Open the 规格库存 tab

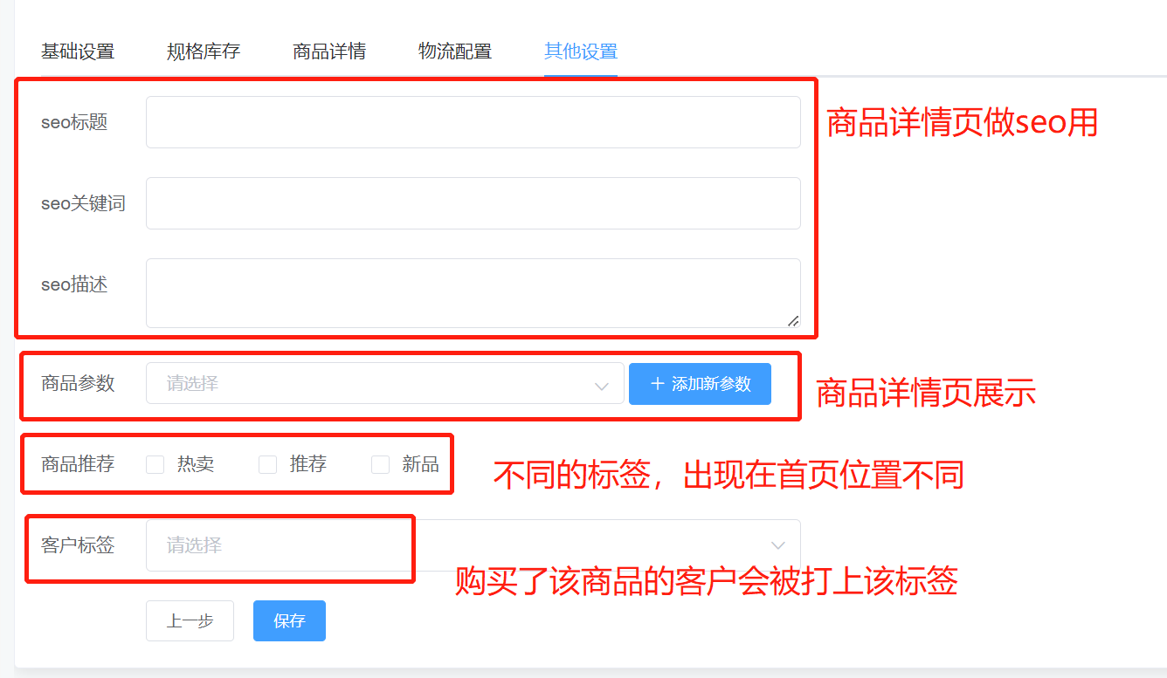point(203,51)
